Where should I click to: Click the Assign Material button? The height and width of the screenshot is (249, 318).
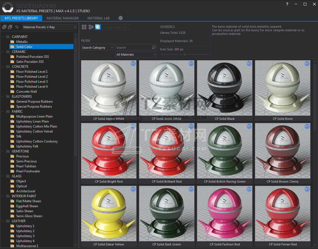[116, 27]
